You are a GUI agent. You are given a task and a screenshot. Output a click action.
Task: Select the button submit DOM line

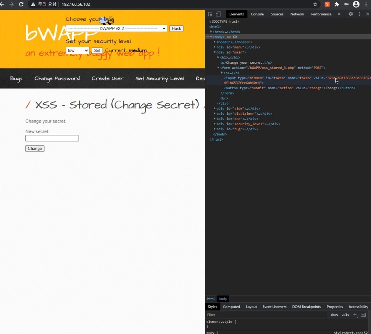pos(289,88)
